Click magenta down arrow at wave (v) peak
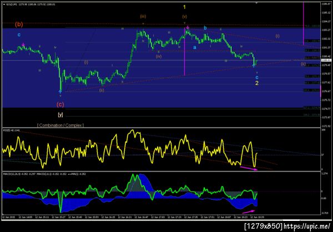The width and height of the screenshot is (333, 232). click(188, 27)
